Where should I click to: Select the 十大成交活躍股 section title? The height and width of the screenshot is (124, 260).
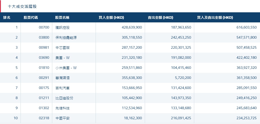point(22,6)
